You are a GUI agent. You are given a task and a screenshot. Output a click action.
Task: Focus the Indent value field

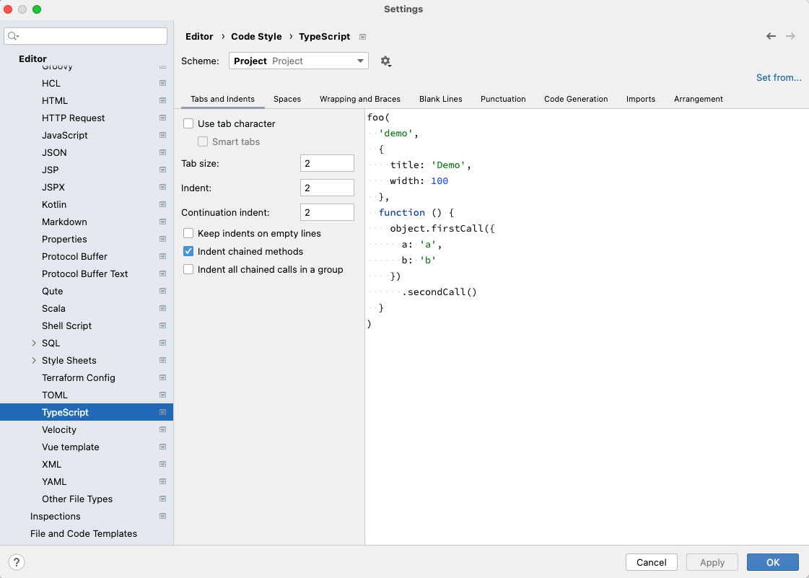[327, 188]
